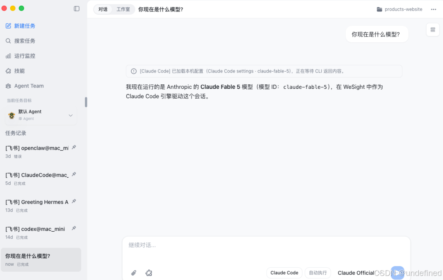The height and width of the screenshot is (280, 443).
Task: Click the Agent Team label
Action: pos(29,86)
